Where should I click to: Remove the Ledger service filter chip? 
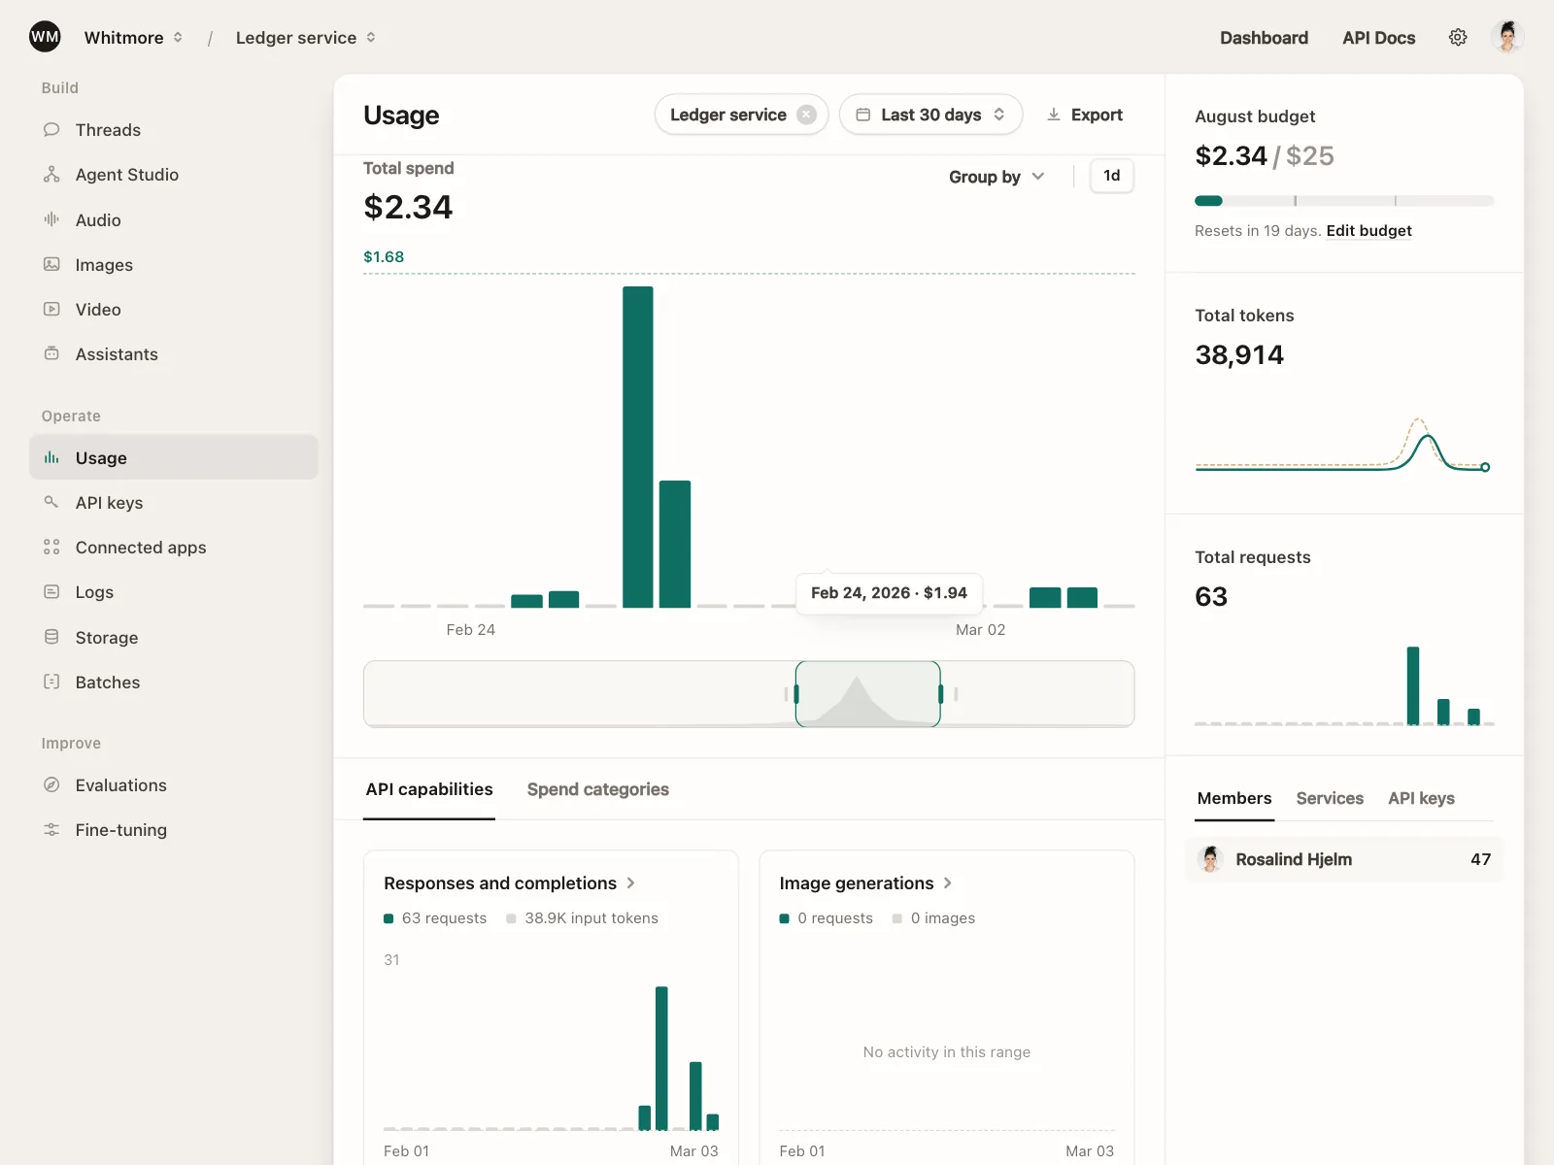(x=806, y=115)
